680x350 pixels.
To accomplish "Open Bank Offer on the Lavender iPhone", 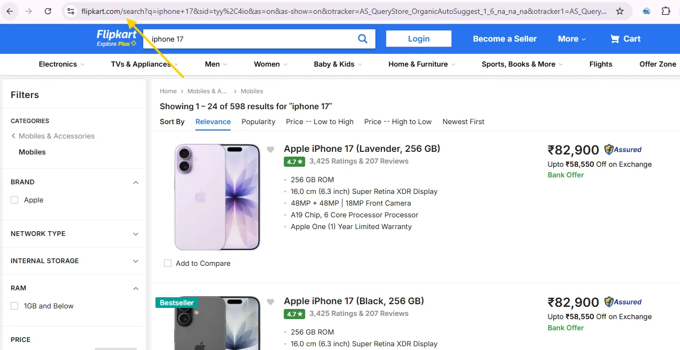I will 566,175.
